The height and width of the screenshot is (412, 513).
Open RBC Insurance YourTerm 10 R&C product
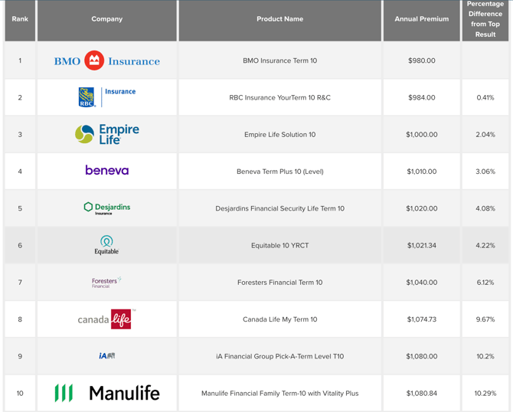tap(279, 97)
